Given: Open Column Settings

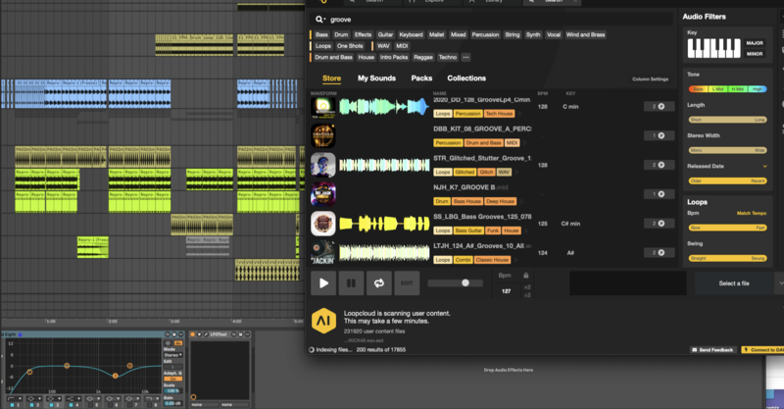Looking at the screenshot, I should click(x=650, y=79).
